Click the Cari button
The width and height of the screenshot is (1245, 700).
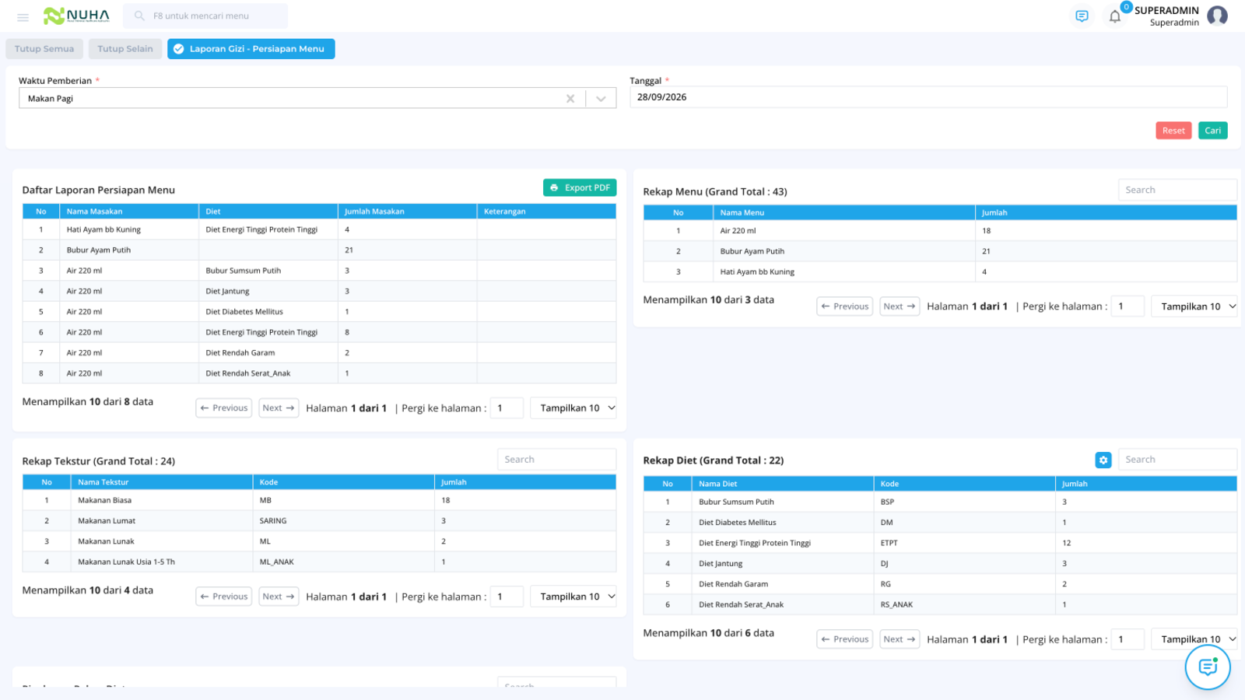(x=1213, y=131)
